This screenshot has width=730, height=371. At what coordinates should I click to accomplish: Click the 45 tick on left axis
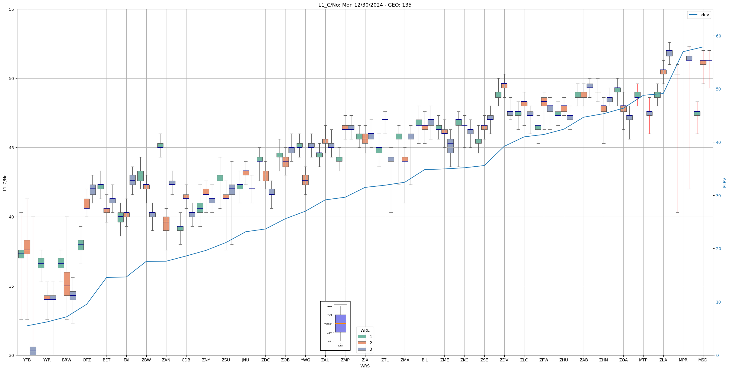[12, 148]
